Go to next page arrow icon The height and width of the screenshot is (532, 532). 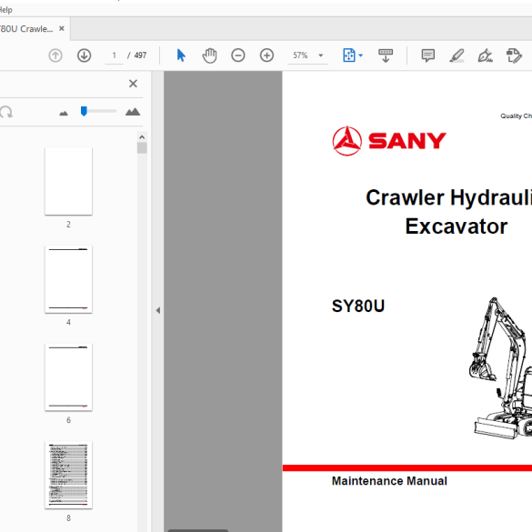[84, 55]
